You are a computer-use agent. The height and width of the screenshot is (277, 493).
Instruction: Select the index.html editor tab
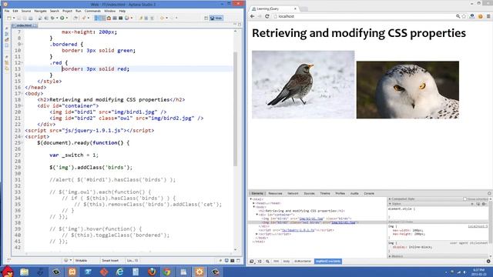point(24,25)
